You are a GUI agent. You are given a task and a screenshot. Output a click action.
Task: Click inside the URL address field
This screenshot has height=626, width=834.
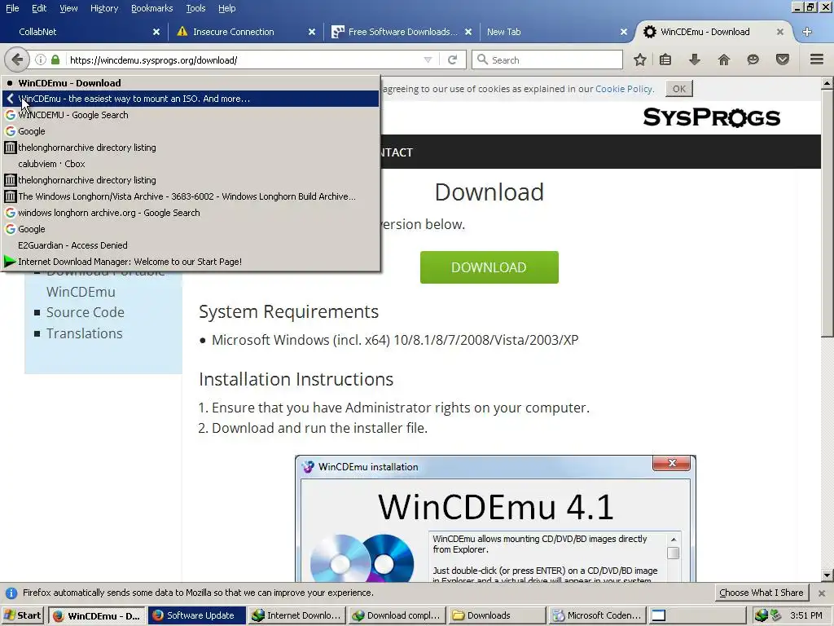coord(244,60)
